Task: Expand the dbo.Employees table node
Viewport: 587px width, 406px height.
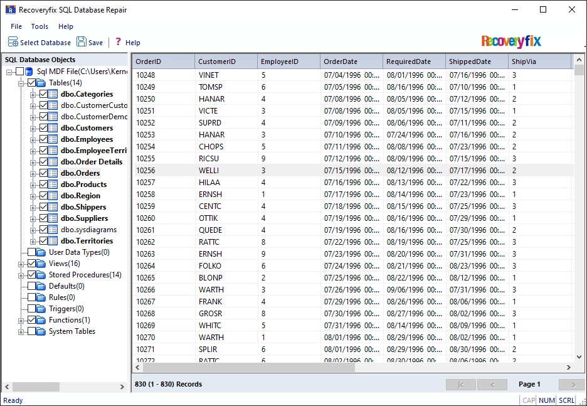Action: click(33, 140)
